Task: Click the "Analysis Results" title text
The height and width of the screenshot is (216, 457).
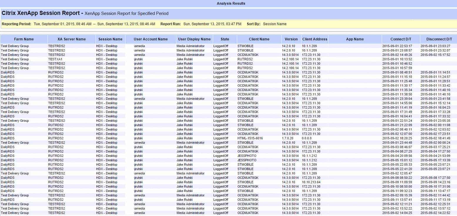Action: pos(231,4)
